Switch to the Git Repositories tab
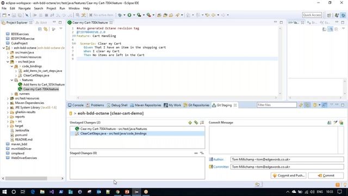The image size is (348, 196). [x=196, y=105]
